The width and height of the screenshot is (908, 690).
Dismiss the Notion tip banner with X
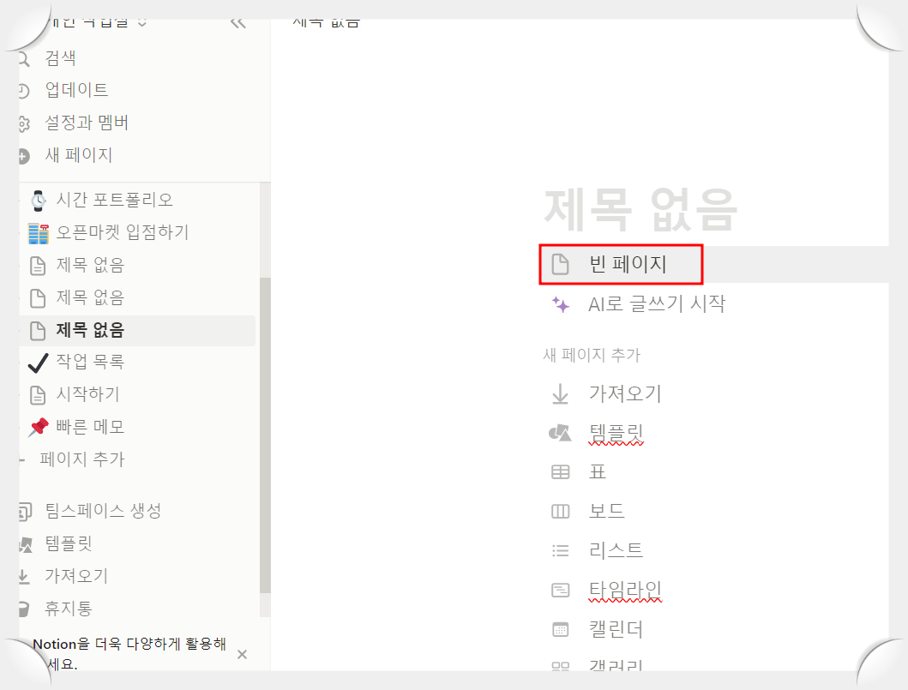(x=242, y=654)
